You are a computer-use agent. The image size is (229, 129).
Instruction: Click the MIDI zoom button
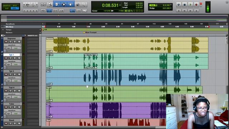click(33, 5)
